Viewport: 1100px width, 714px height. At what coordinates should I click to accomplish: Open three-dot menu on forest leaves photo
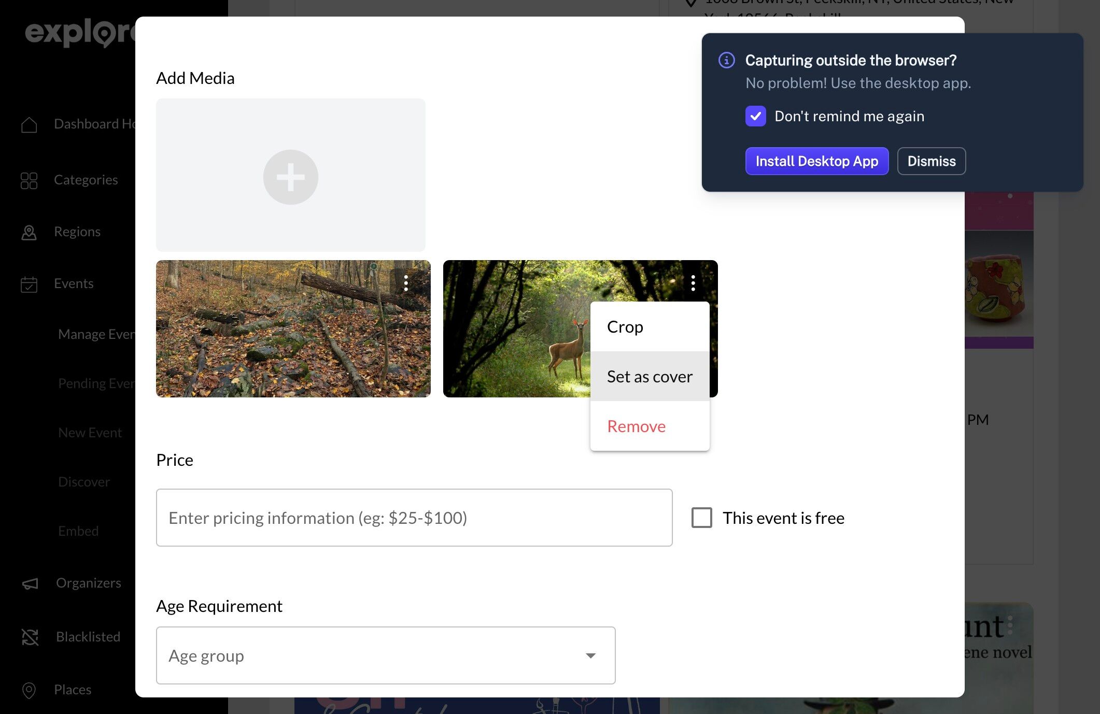pyautogui.click(x=406, y=283)
